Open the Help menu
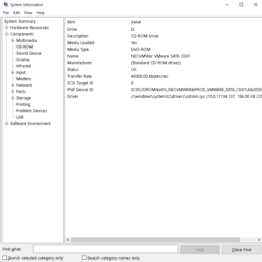 pos(40,13)
